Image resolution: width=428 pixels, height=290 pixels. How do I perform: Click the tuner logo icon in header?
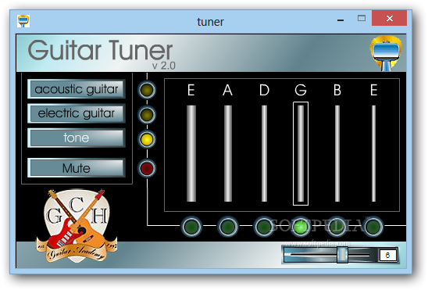pos(386,53)
